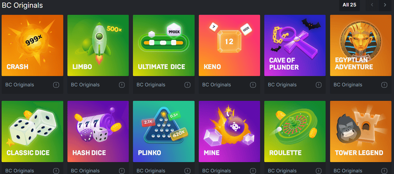
Task: Open the Ultimate Dice game tile
Action: pyautogui.click(x=164, y=46)
